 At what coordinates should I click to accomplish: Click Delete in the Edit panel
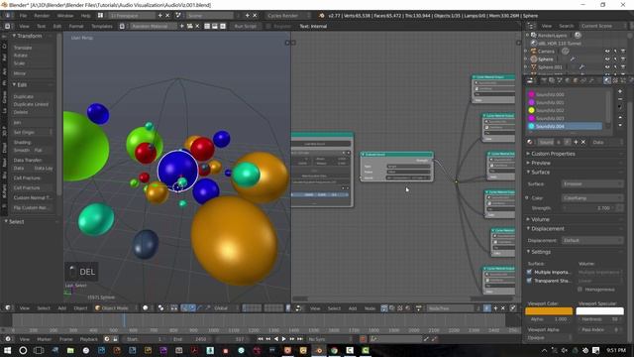(33, 112)
